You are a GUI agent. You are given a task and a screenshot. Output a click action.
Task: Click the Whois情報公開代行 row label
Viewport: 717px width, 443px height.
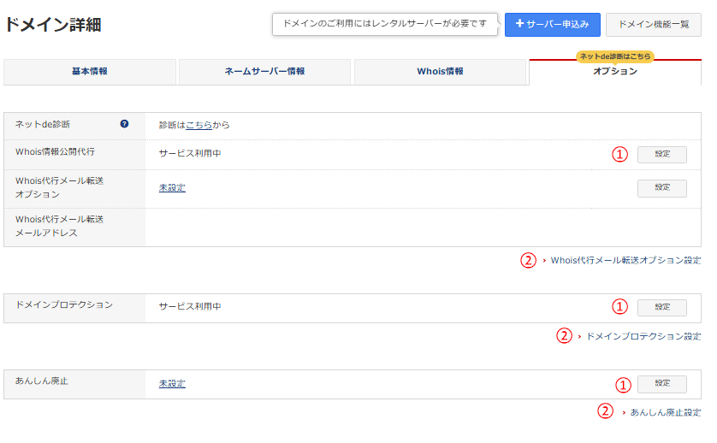pos(55,151)
